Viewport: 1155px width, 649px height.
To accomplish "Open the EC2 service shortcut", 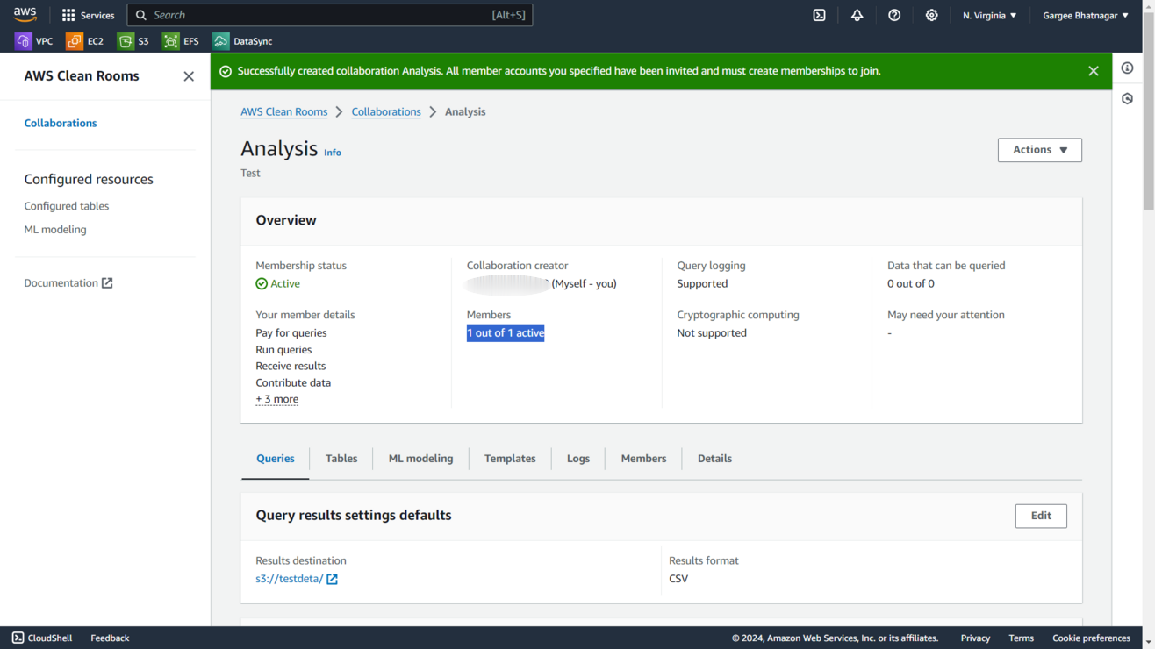I will 85,41.
